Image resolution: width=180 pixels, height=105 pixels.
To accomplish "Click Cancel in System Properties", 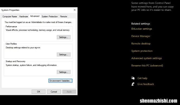I will [54, 92].
